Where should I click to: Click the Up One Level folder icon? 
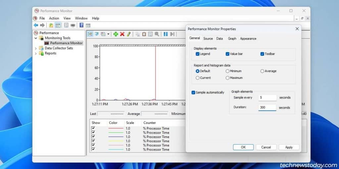(51, 25)
